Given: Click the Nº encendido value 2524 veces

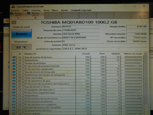Looking at the screenshot, I should point(137,38).
